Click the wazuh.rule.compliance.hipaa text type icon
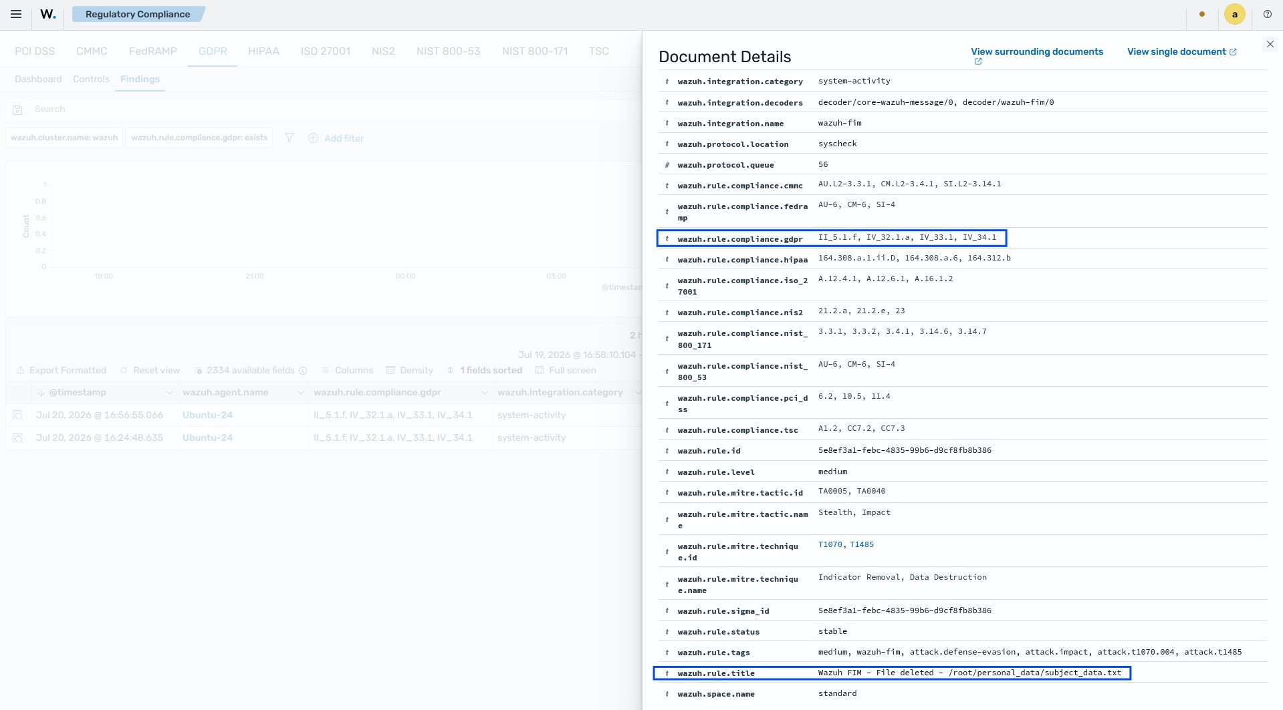Image resolution: width=1283 pixels, height=710 pixels. point(667,260)
